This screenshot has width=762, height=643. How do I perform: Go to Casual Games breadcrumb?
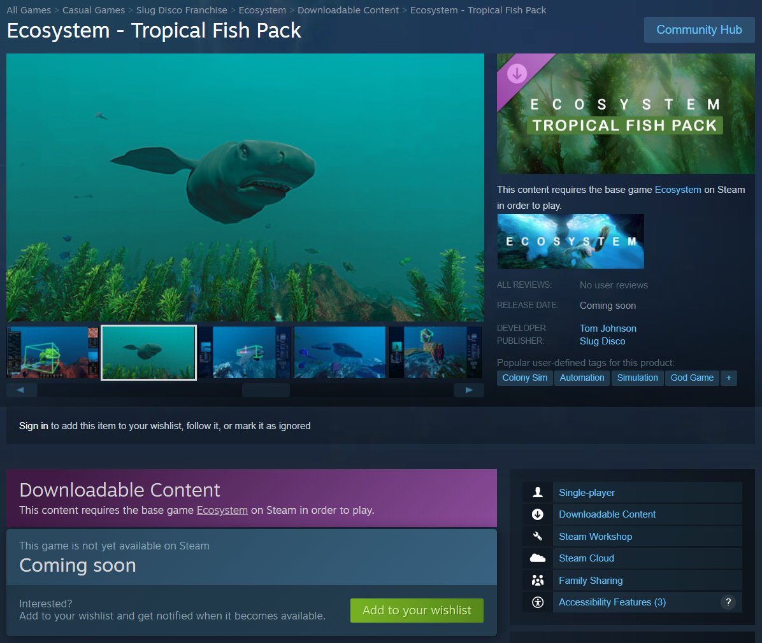(93, 10)
